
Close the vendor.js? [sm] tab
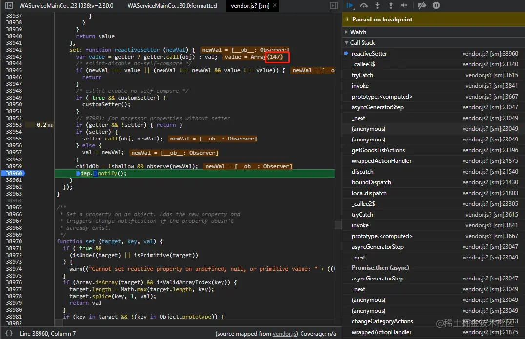(x=275, y=5)
